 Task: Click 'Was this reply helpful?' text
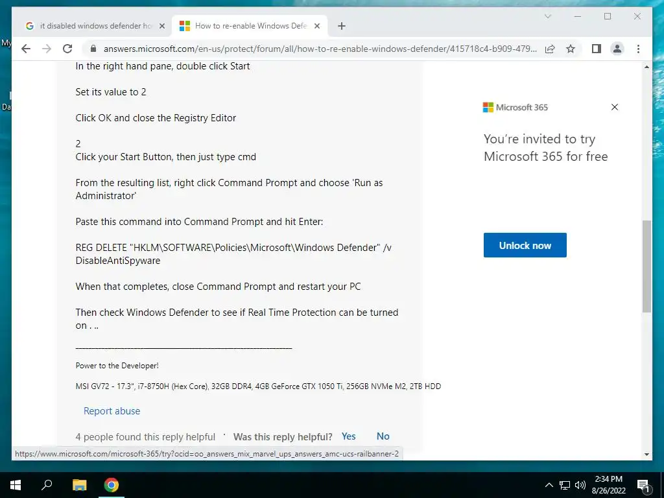(283, 436)
